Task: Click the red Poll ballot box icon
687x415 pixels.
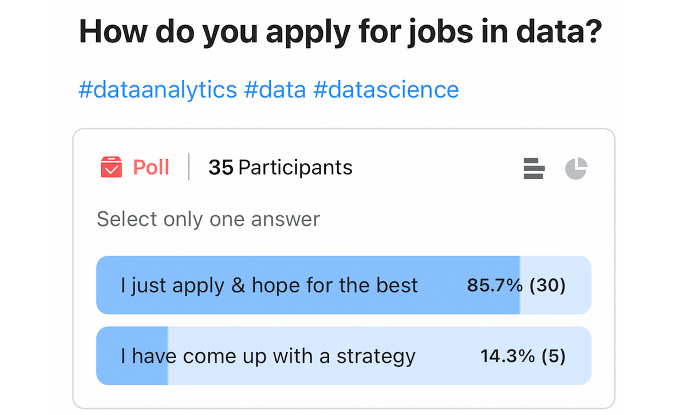Action: click(x=111, y=168)
